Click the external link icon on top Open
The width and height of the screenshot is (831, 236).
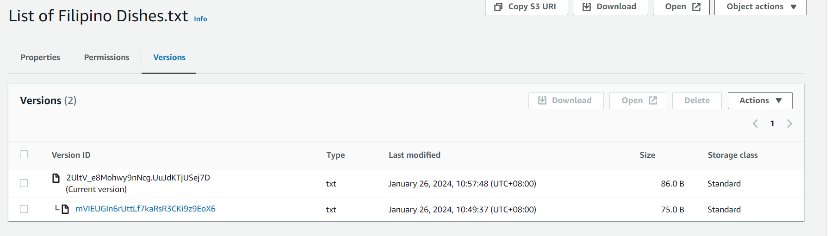pyautogui.click(x=696, y=7)
